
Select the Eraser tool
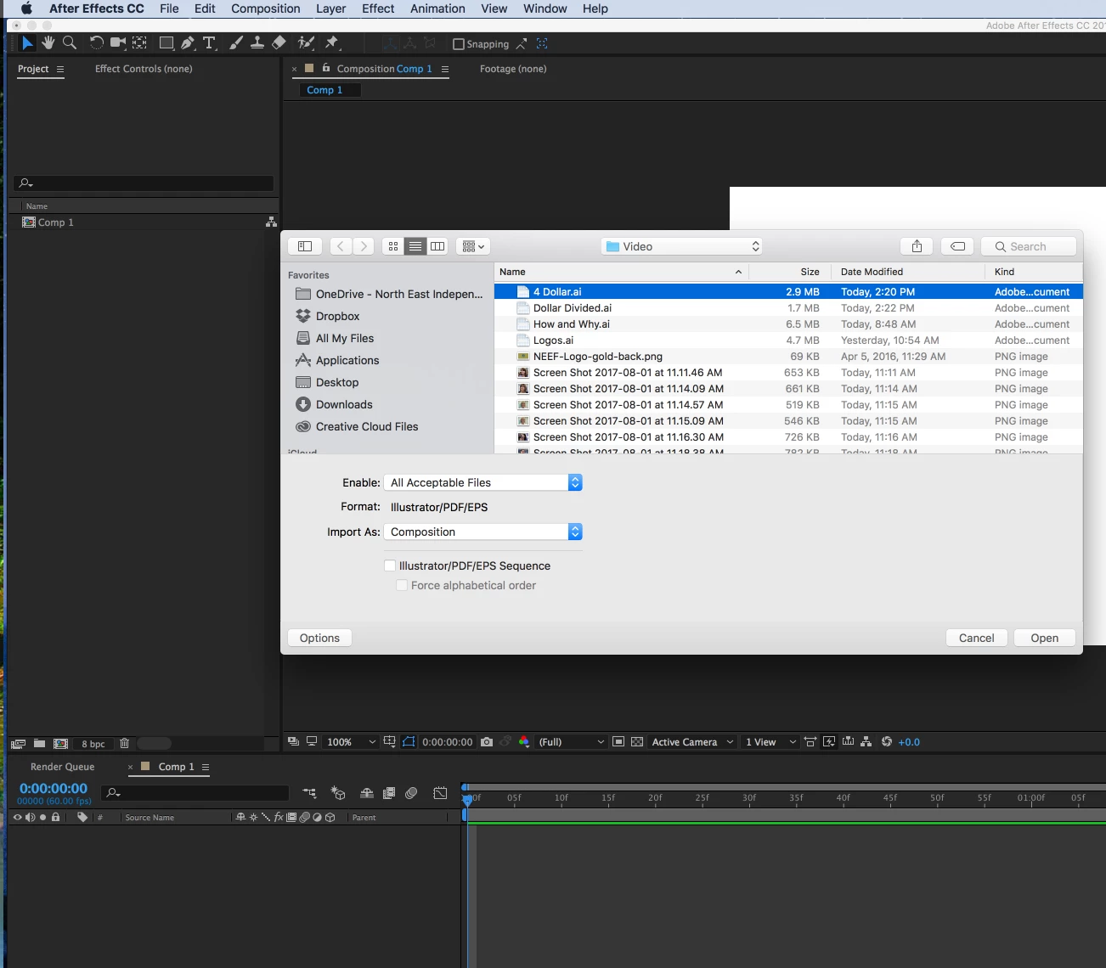[x=279, y=42]
